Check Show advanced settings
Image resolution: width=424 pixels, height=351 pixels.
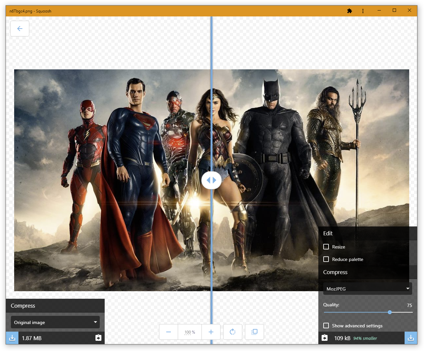(326, 326)
